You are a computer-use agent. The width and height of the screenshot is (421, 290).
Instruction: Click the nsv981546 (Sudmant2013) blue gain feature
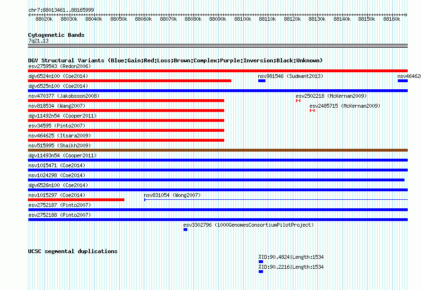coord(262,81)
